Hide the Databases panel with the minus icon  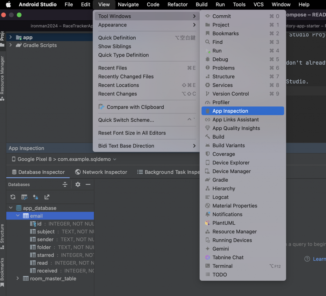coord(88,184)
